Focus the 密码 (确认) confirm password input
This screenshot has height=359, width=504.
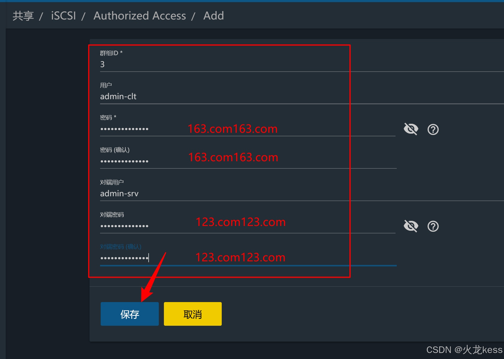point(248,161)
